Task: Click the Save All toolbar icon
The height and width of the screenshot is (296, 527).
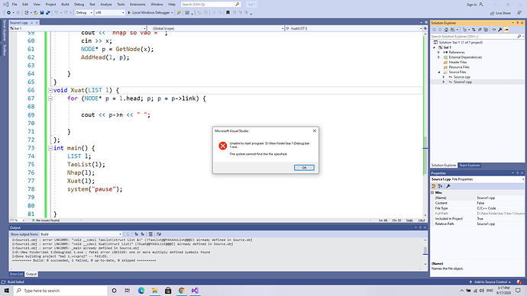Action: (x=48, y=13)
